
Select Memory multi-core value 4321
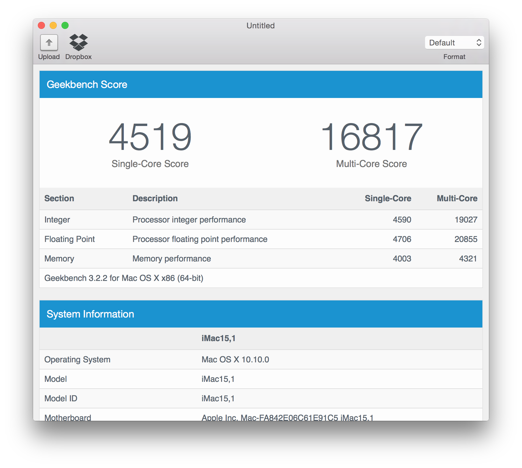coord(468,258)
